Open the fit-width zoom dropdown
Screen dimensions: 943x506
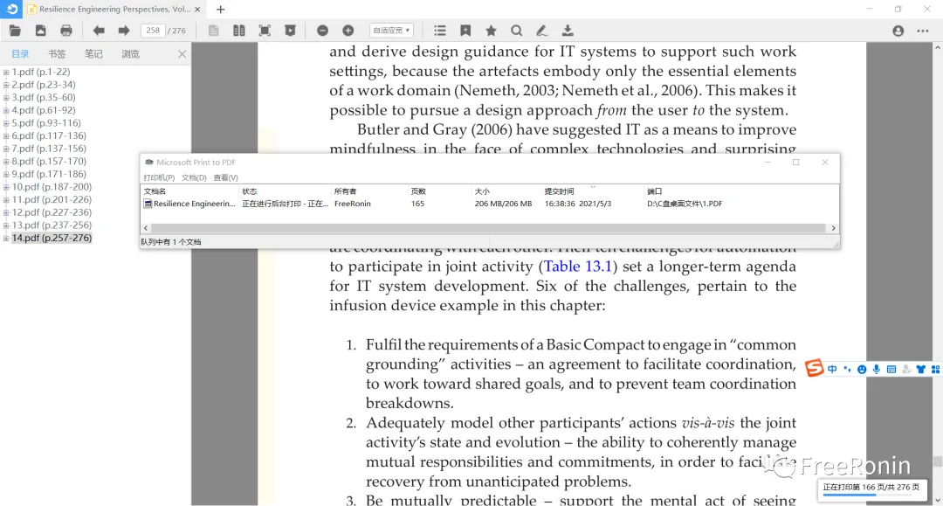pos(391,31)
